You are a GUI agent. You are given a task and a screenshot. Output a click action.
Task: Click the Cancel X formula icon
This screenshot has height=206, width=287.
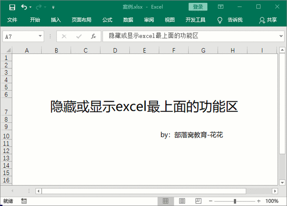point(64,36)
